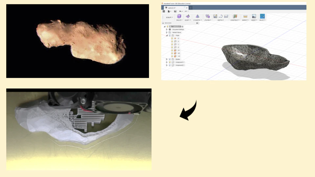Toggle visibility bulb for Y axis
The width and height of the screenshot is (315, 177).
[172, 44]
